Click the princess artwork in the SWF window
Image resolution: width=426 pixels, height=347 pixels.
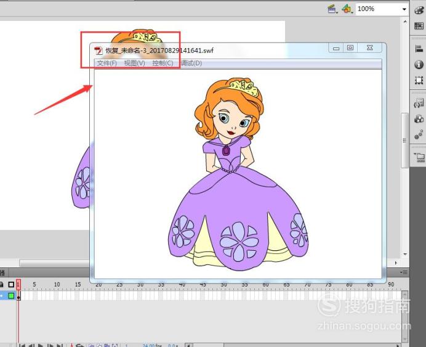238,174
